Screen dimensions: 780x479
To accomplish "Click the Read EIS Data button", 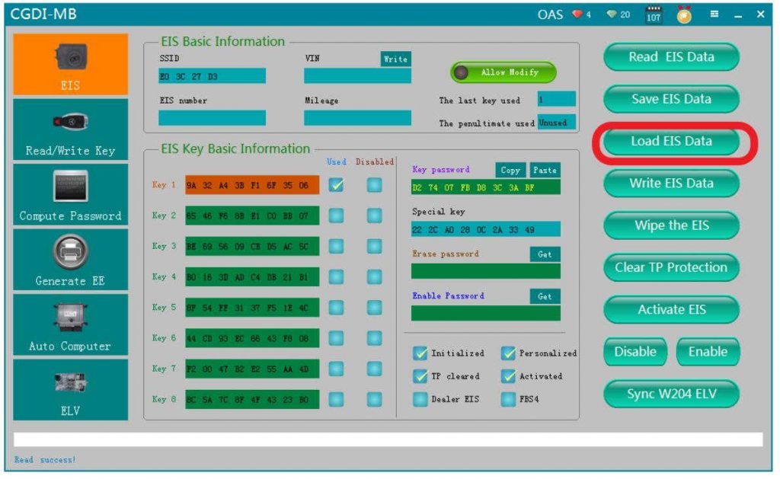I will (672, 56).
